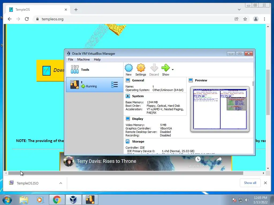The height and width of the screenshot is (205, 274).
Task: Switch to the running VM taskbar icon
Action: point(90,200)
